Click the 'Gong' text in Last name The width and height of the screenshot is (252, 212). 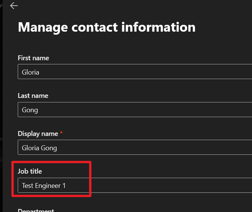[30, 110]
